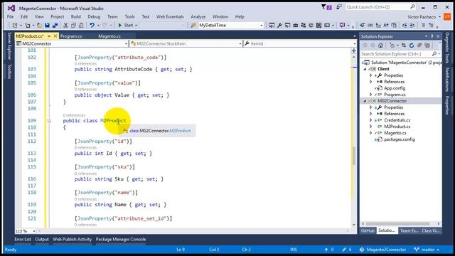Click the Cut scissors icon

[x=65, y=26]
